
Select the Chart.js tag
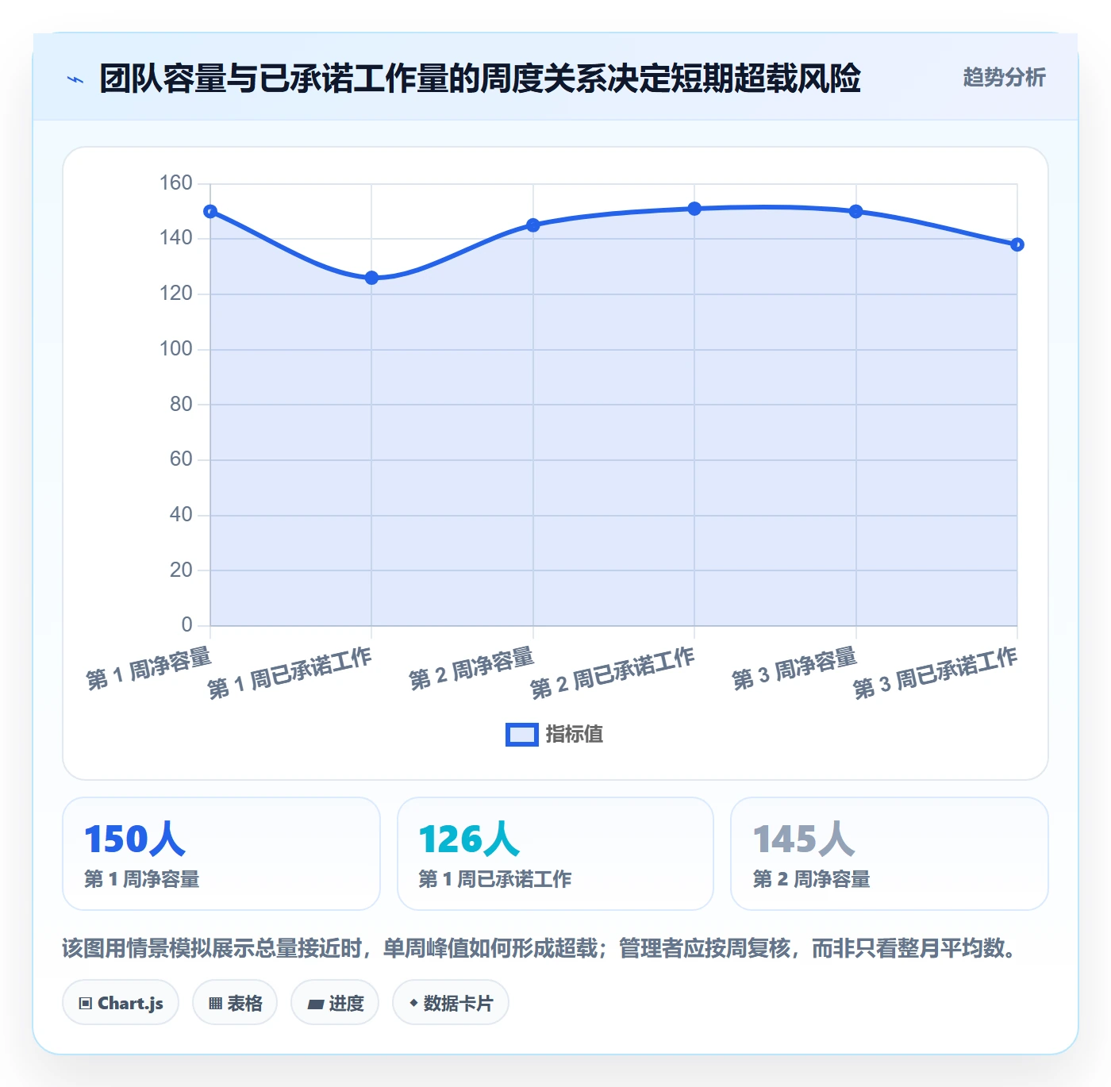coord(121,1003)
